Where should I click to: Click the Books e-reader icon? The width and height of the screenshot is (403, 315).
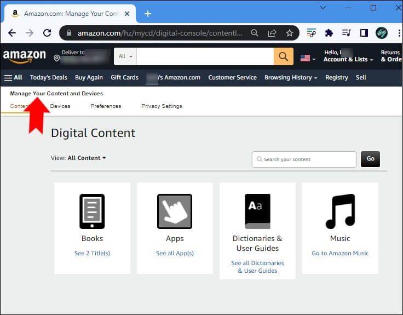[92, 211]
